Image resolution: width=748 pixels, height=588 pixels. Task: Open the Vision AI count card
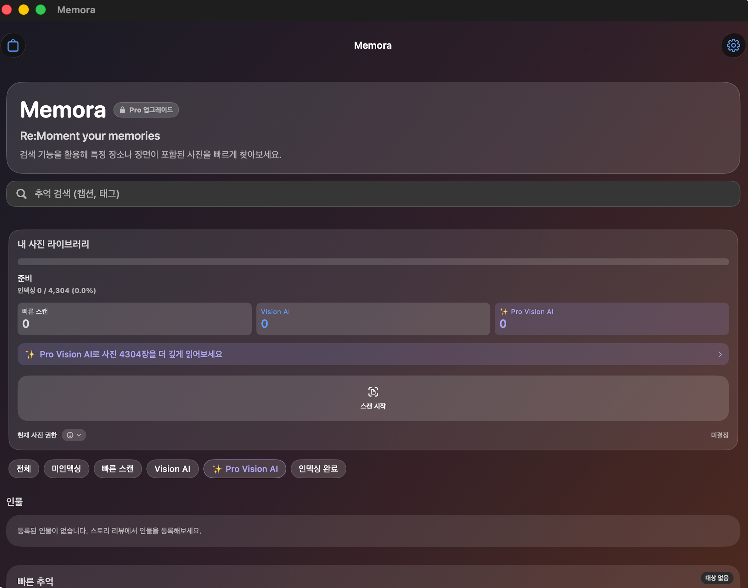coord(373,319)
